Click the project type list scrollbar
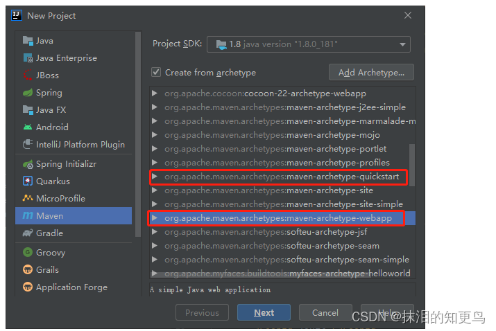 138,134
